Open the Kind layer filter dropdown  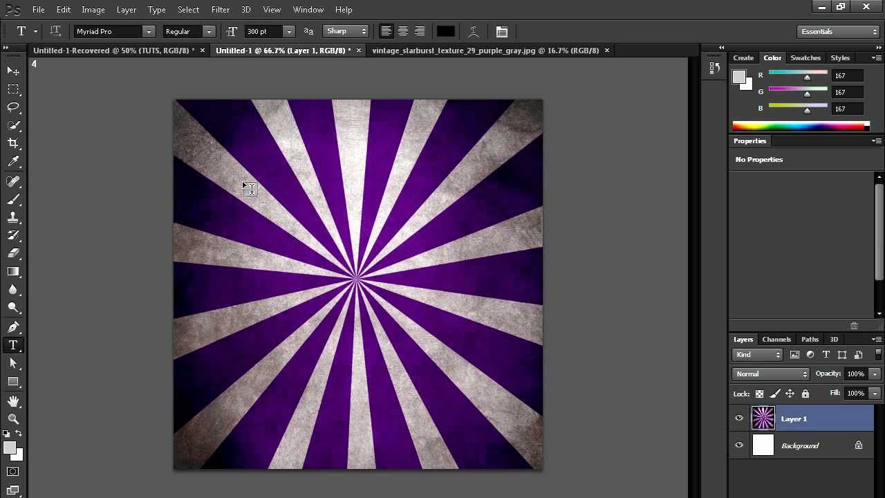pos(757,355)
